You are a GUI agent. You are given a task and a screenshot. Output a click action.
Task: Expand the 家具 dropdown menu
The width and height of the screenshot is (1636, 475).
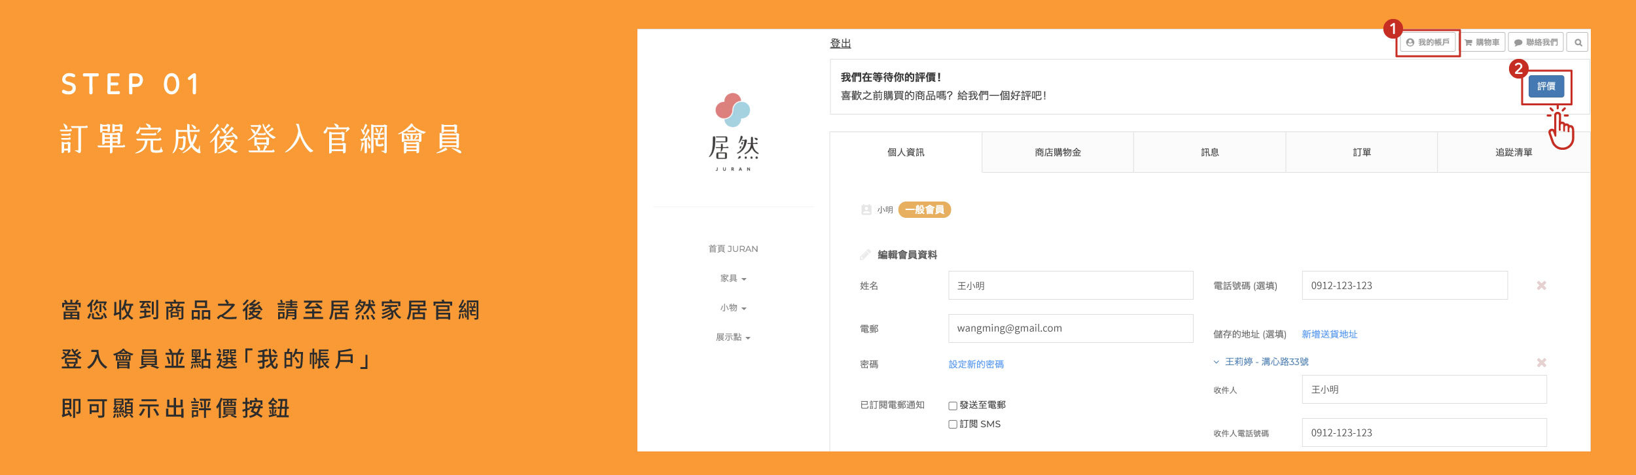733,279
